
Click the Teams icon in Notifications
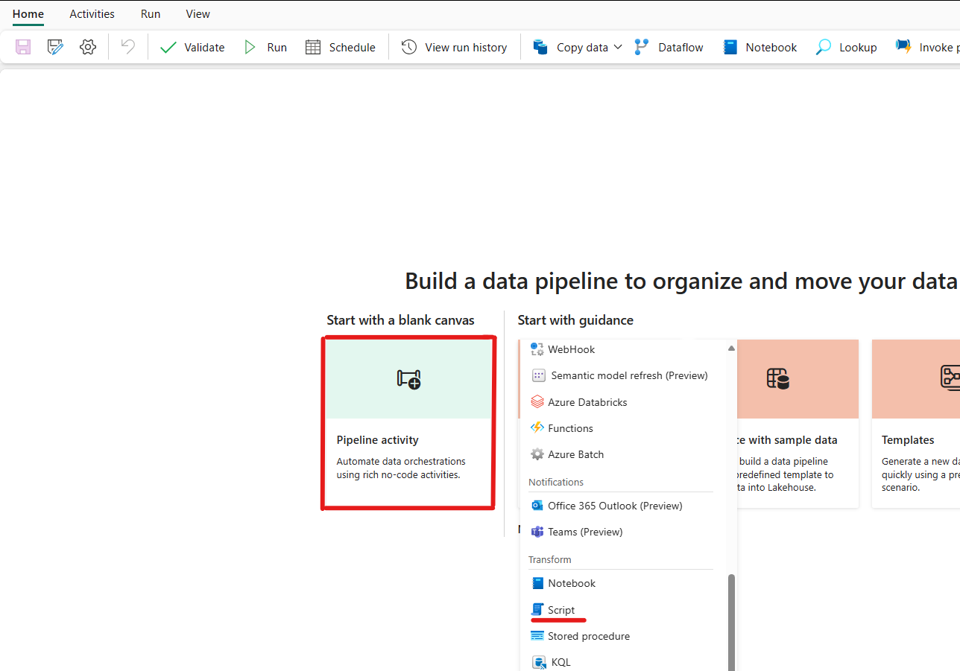click(x=537, y=532)
